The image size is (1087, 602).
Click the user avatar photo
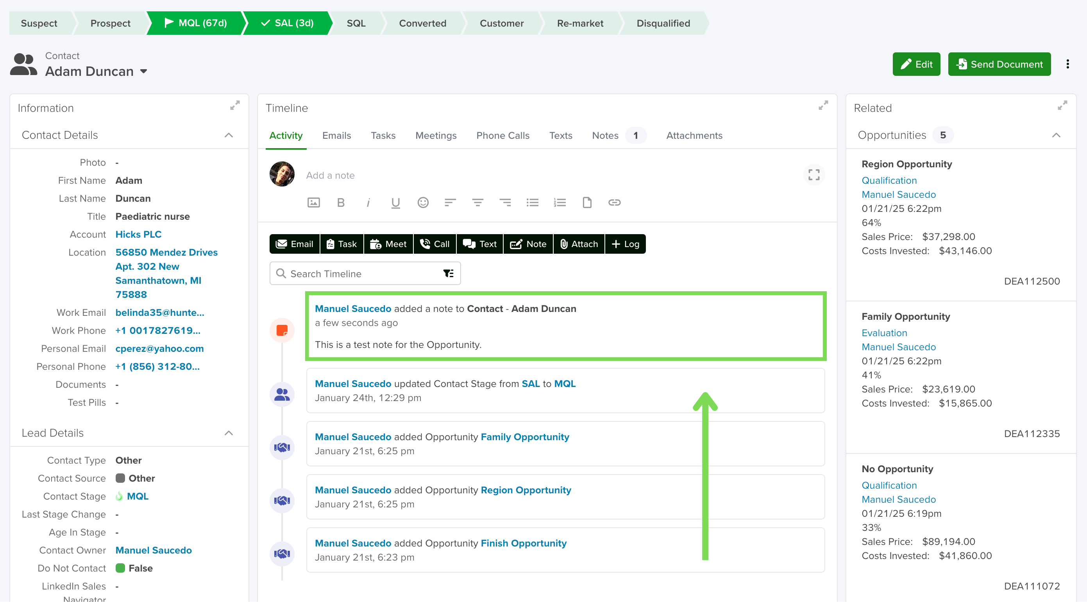pyautogui.click(x=282, y=174)
